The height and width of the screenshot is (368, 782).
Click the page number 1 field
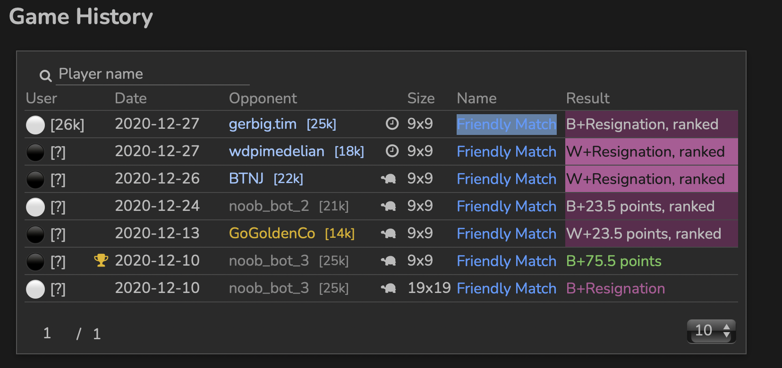point(47,333)
